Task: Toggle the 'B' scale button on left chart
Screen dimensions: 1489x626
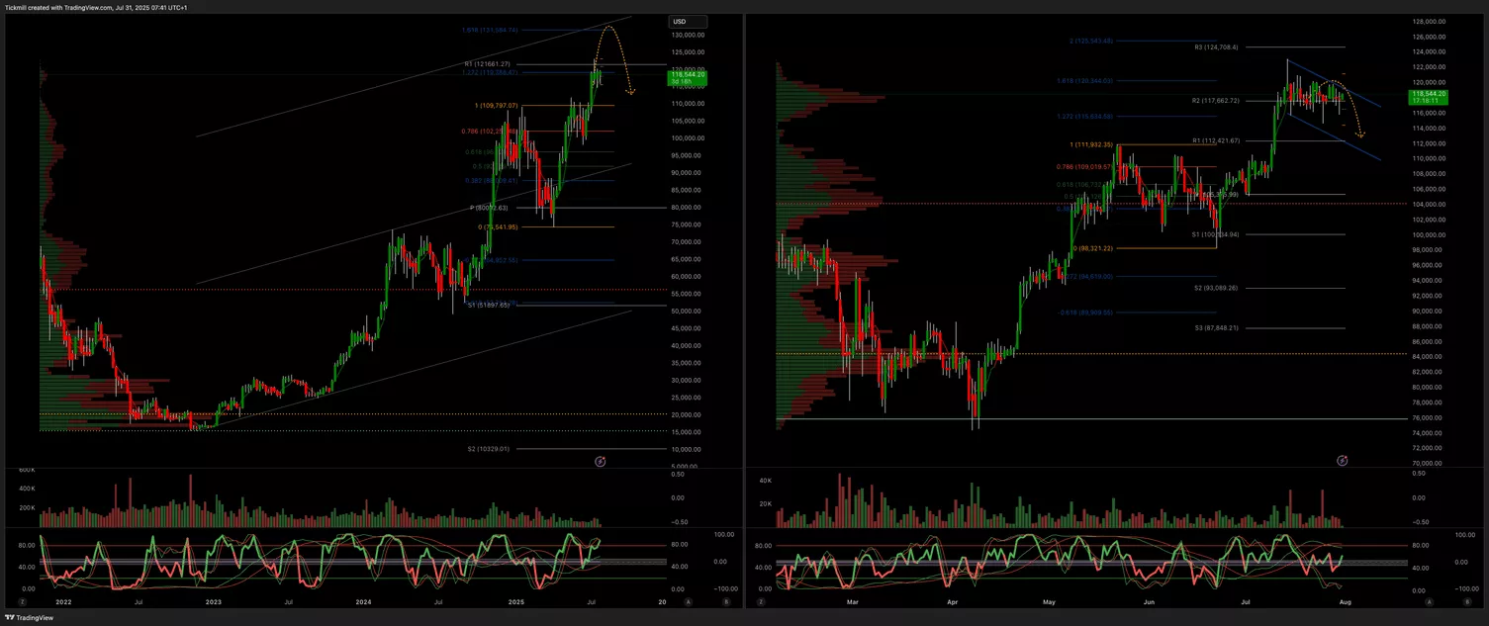Action: click(725, 601)
